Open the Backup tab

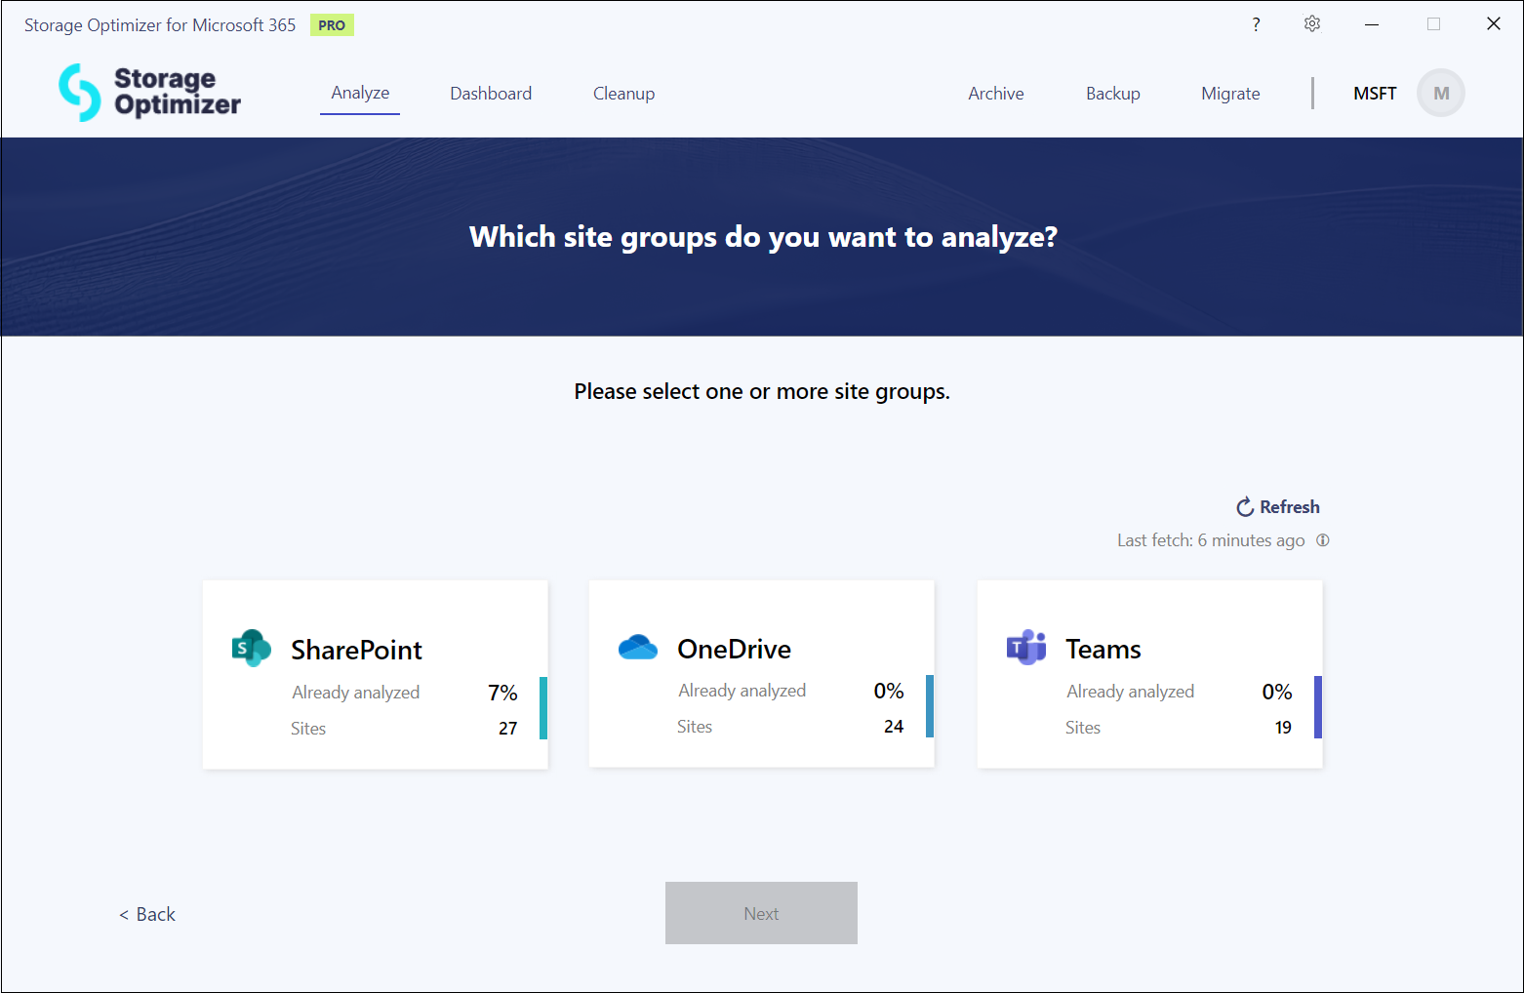click(1112, 94)
